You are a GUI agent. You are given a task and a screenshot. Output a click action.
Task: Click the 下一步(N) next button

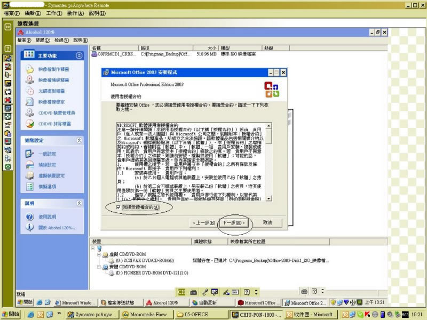(233, 222)
